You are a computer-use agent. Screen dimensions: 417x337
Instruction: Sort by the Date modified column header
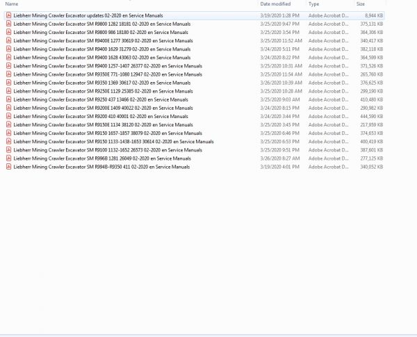click(275, 4)
